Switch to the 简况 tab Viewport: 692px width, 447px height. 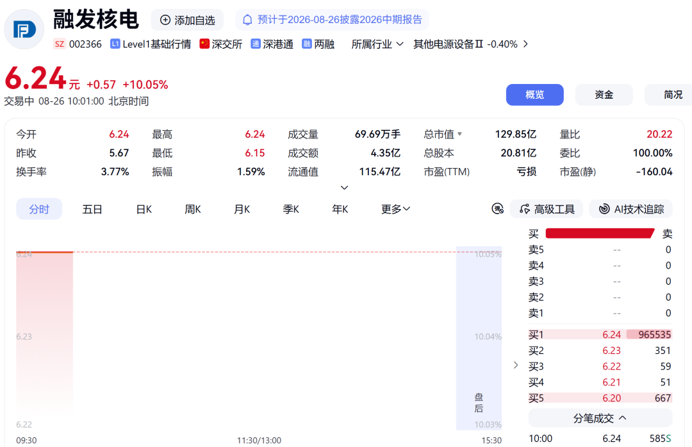tap(668, 94)
